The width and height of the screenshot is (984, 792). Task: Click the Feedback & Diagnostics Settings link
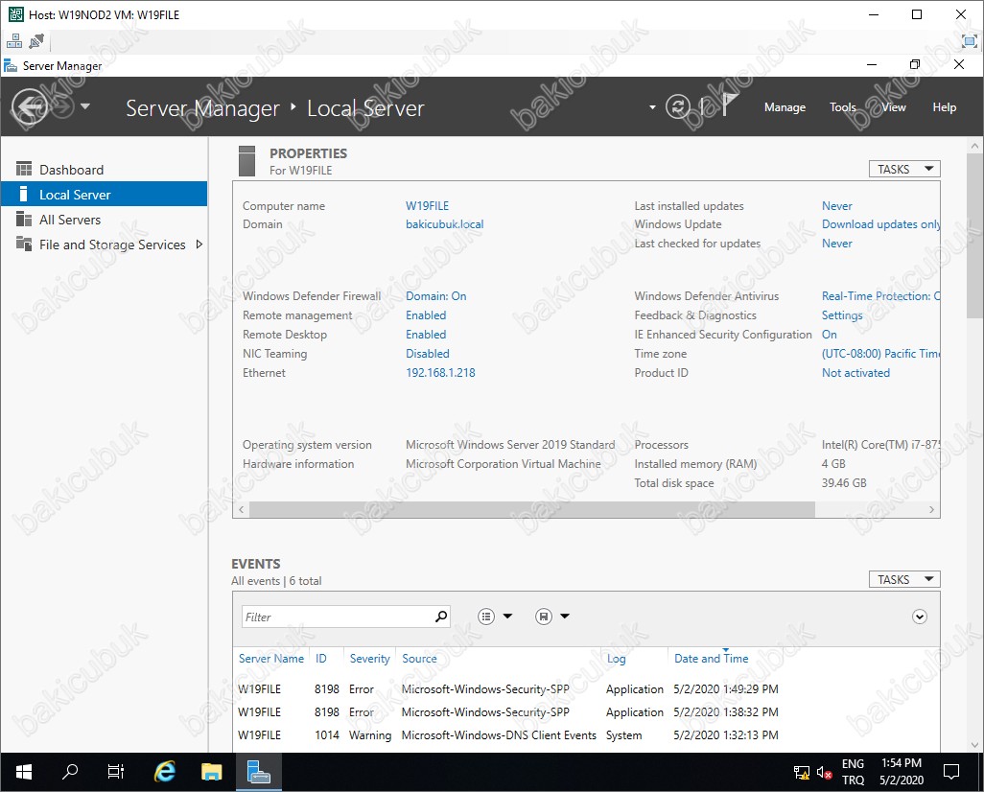[841, 315]
